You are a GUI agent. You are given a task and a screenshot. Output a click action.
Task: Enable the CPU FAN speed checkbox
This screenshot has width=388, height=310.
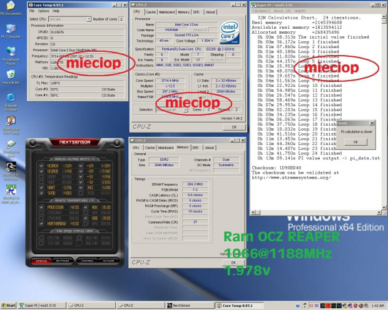coord(41,237)
